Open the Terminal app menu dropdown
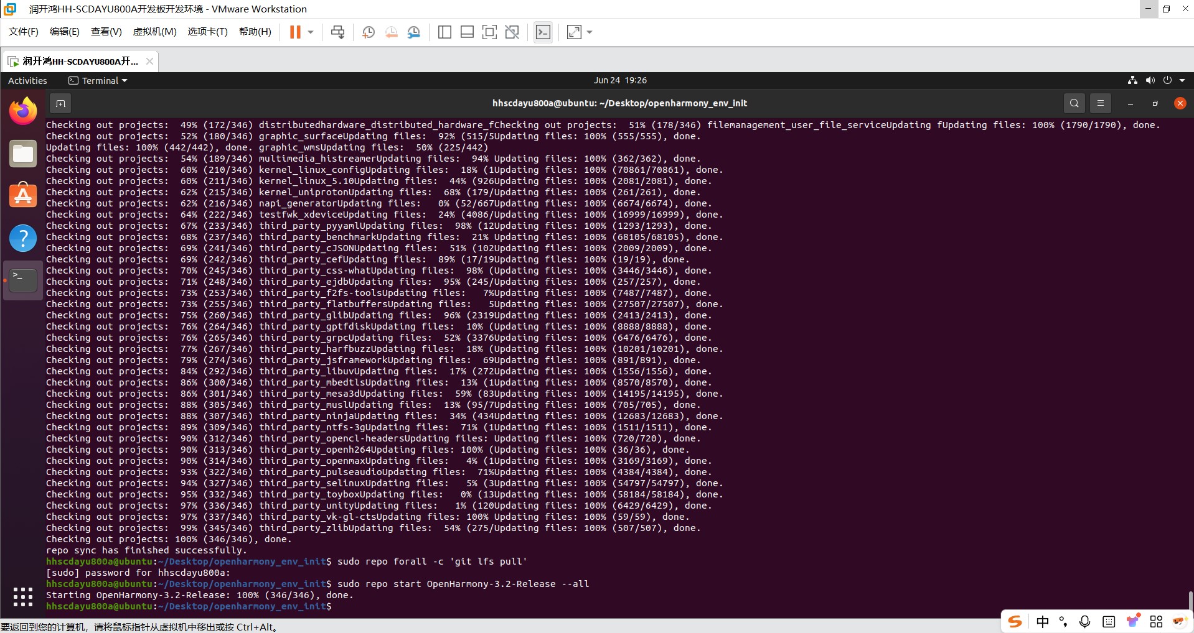This screenshot has height=633, width=1194. (98, 81)
